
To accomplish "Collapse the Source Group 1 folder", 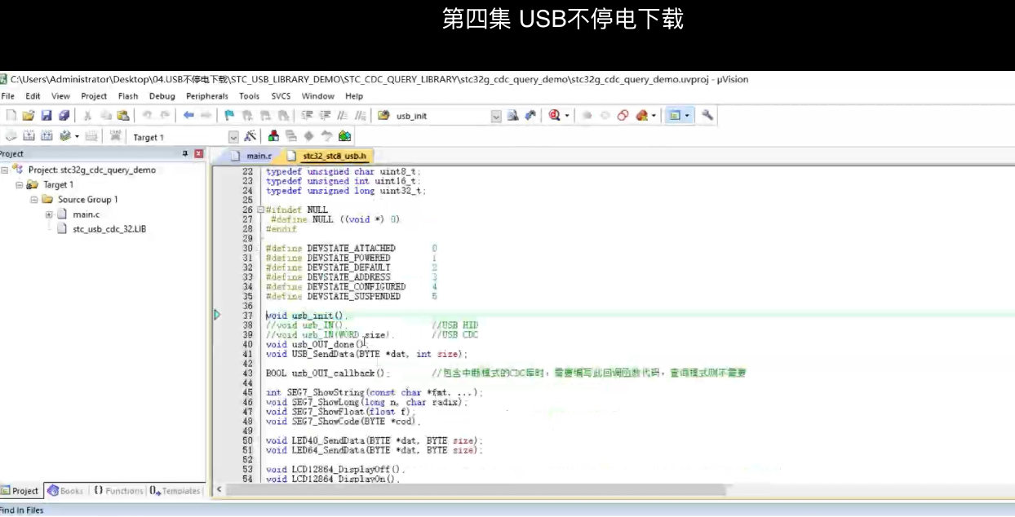I will point(34,200).
